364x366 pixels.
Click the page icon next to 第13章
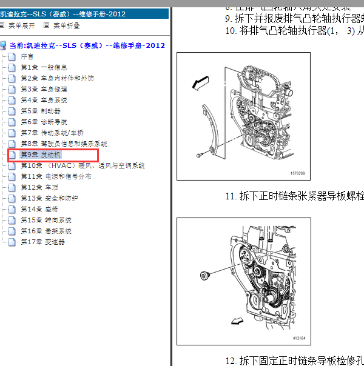[x=12, y=198]
